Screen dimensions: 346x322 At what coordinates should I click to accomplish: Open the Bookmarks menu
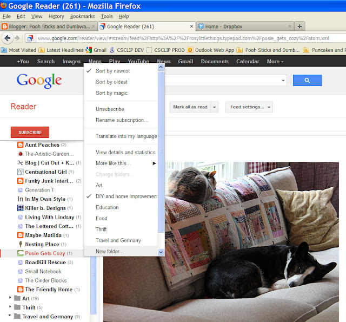point(82,17)
